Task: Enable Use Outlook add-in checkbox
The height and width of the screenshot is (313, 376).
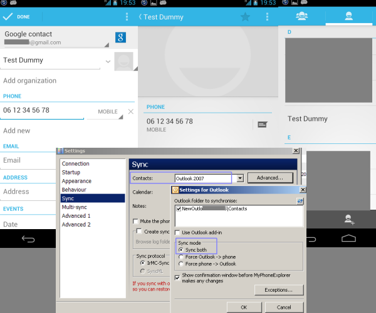Action: (177, 232)
